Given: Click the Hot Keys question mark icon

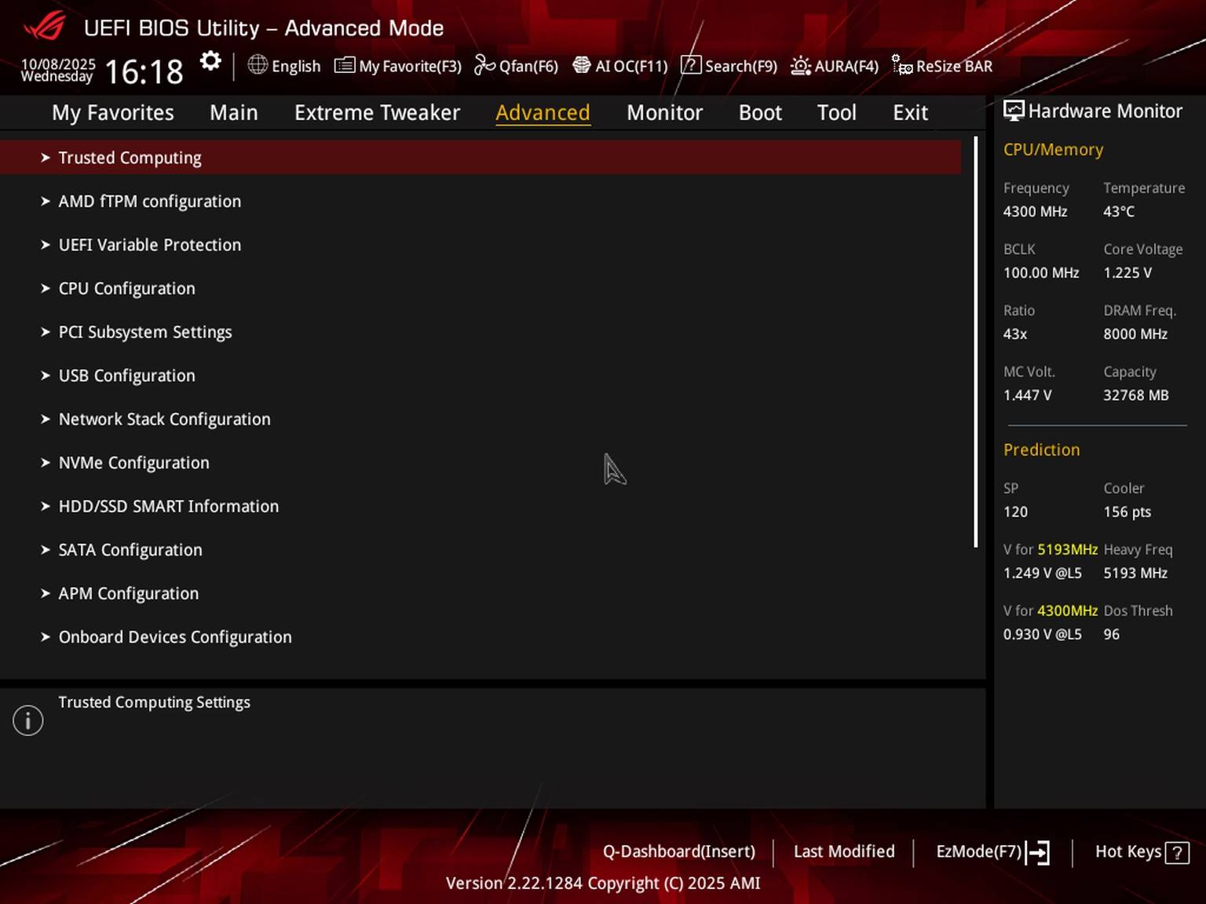Looking at the screenshot, I should 1177,852.
